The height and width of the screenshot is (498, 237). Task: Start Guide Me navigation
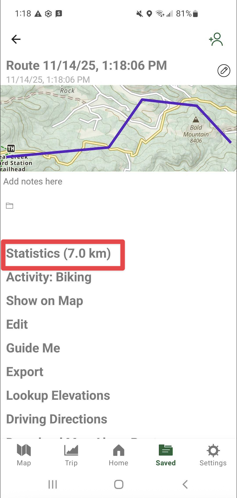click(x=33, y=348)
